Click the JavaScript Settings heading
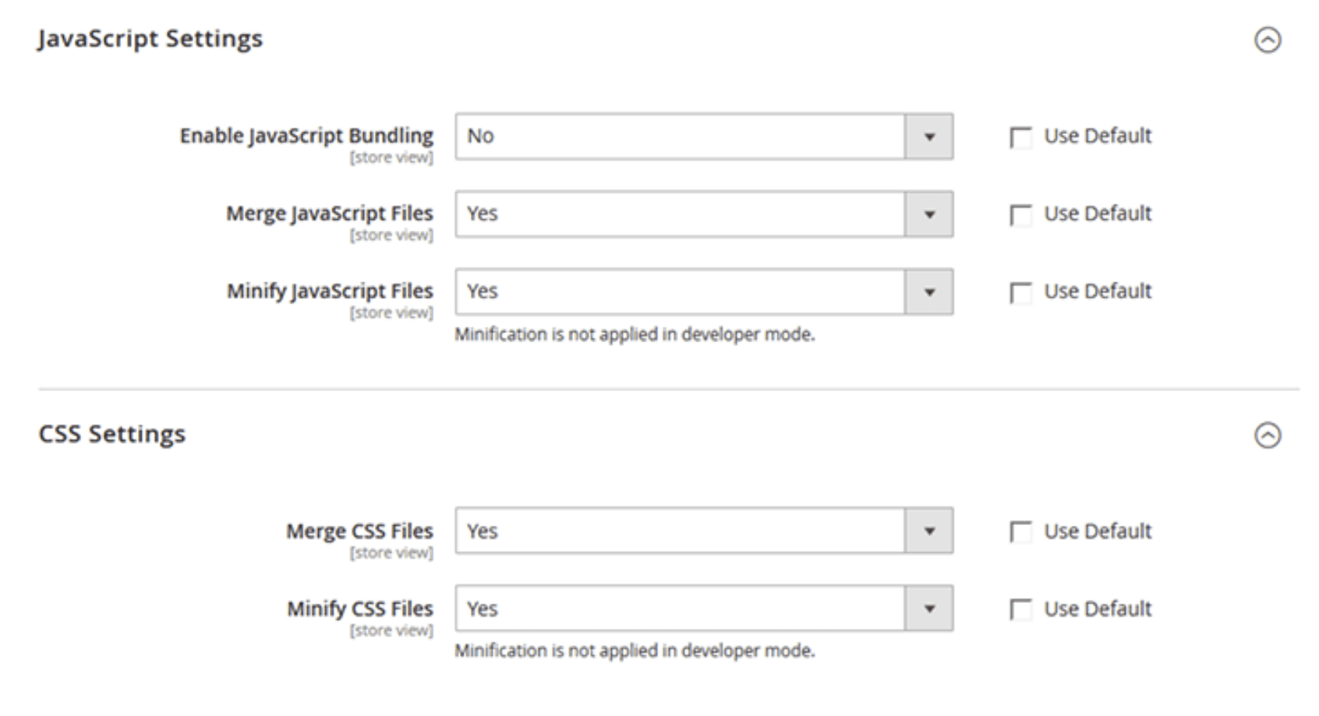1319x716 pixels. point(150,39)
